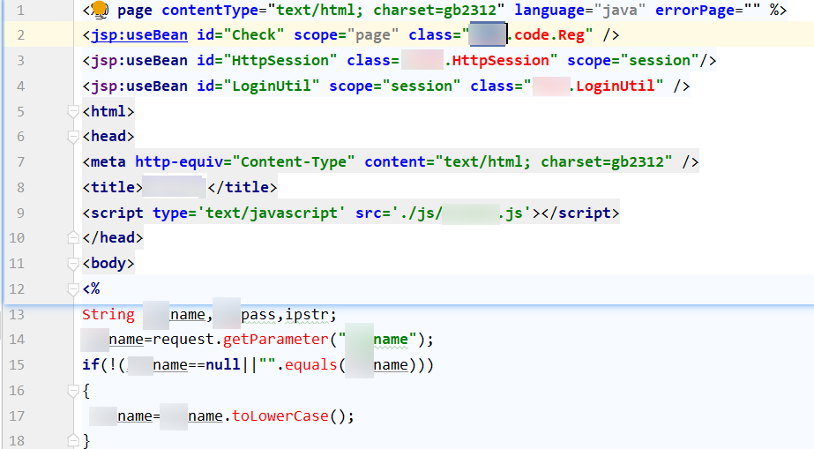The height and width of the screenshot is (449, 814).
Task: Click the closing brace fold marker on line 18
Action: [72, 440]
